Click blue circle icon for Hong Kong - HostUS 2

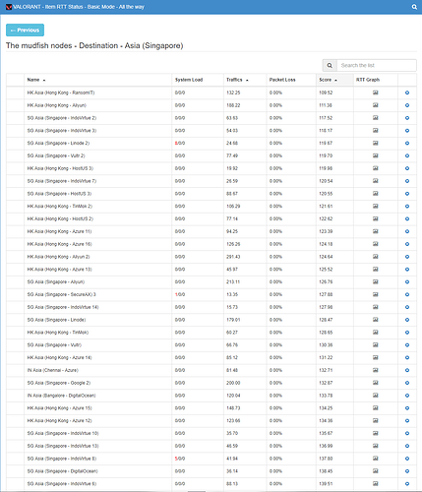407,218
